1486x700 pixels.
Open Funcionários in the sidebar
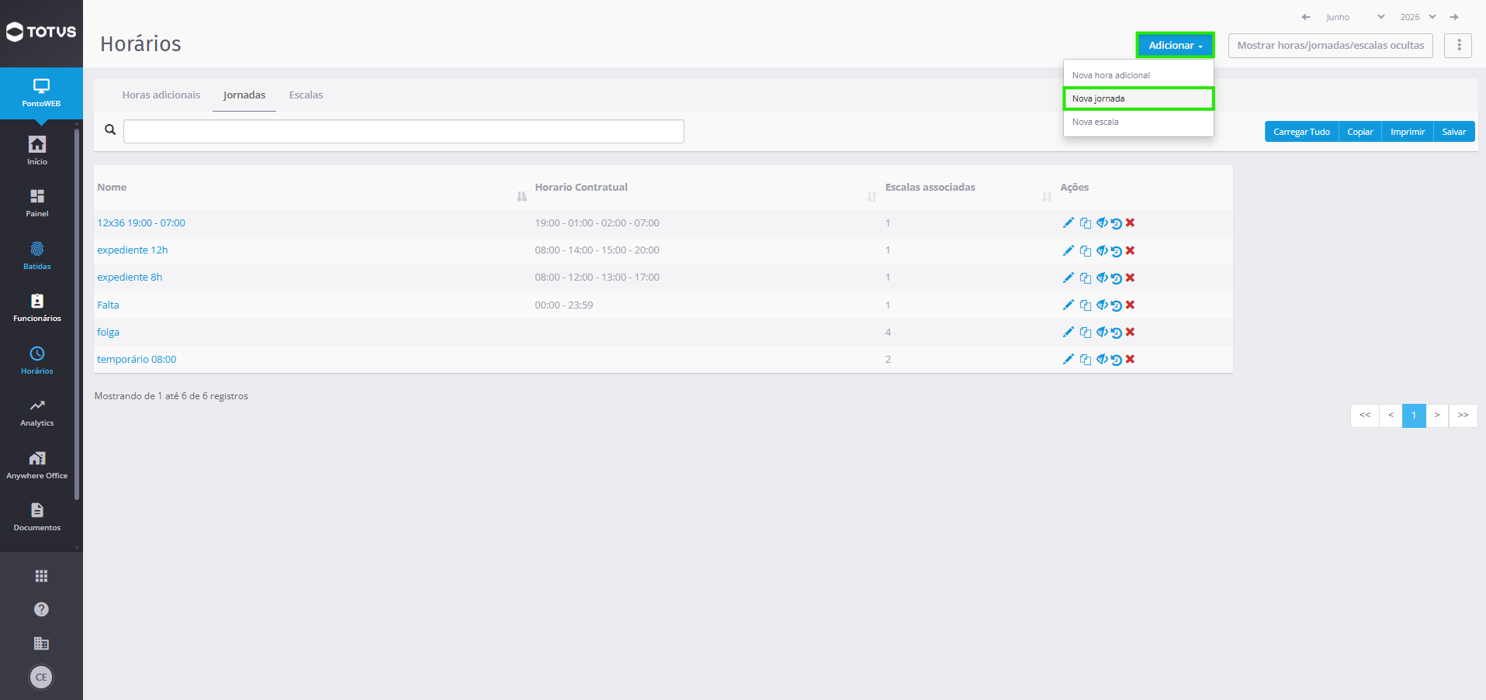point(37,307)
